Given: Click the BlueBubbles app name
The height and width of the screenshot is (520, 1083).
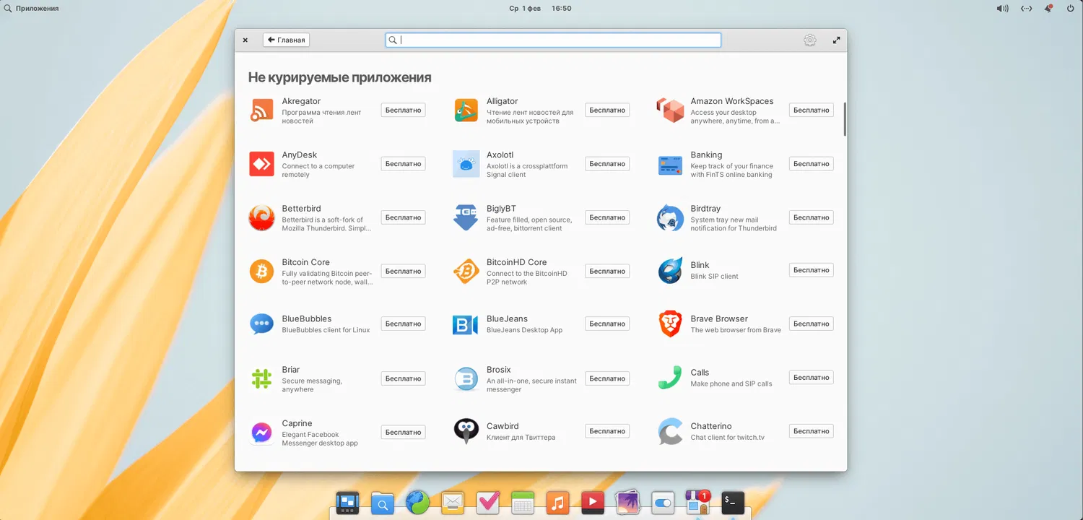Looking at the screenshot, I should point(307,318).
